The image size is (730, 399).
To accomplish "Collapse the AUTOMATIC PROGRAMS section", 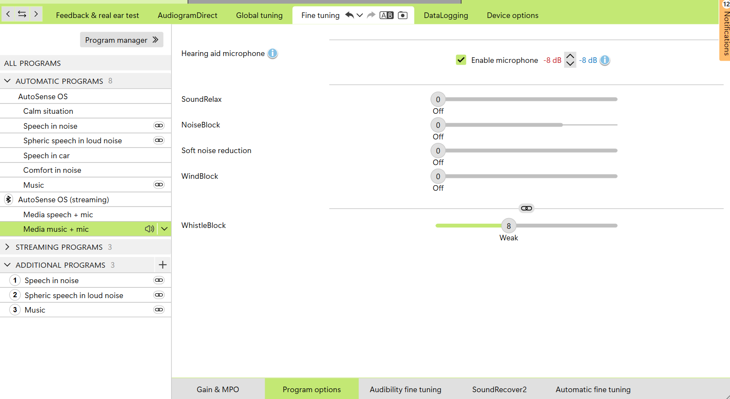I will (x=7, y=81).
